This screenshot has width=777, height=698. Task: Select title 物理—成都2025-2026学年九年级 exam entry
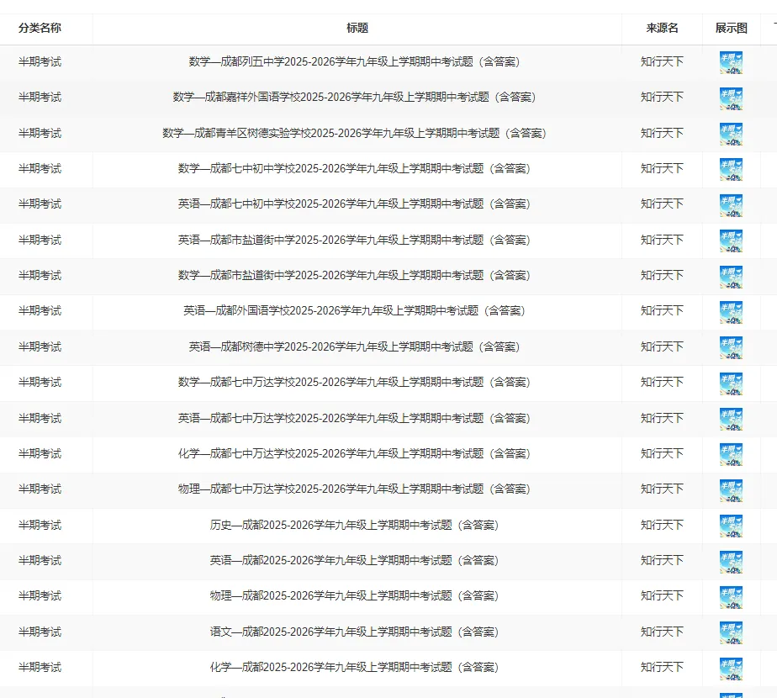354,595
